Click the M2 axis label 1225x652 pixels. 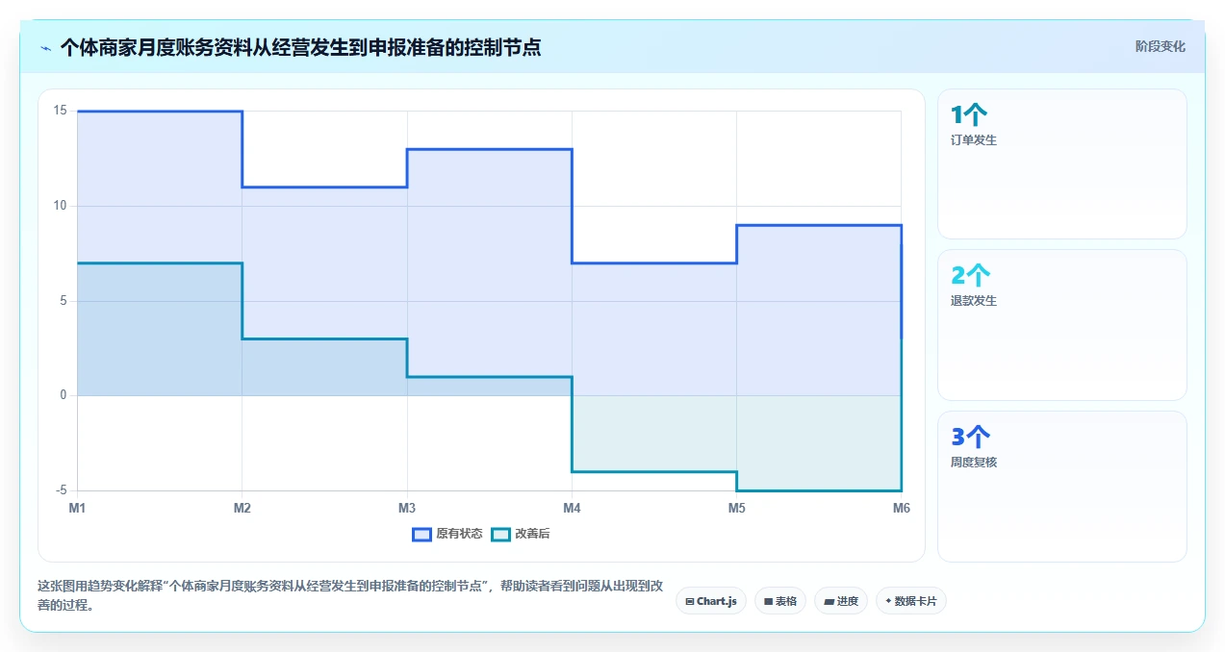[242, 507]
